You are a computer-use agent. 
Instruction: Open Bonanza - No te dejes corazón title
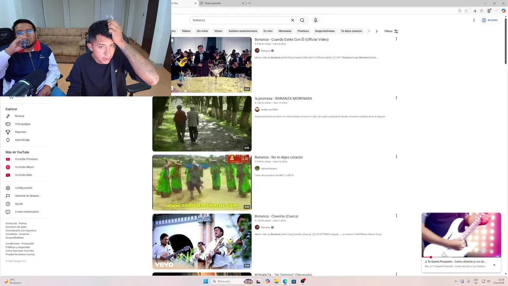(279, 157)
